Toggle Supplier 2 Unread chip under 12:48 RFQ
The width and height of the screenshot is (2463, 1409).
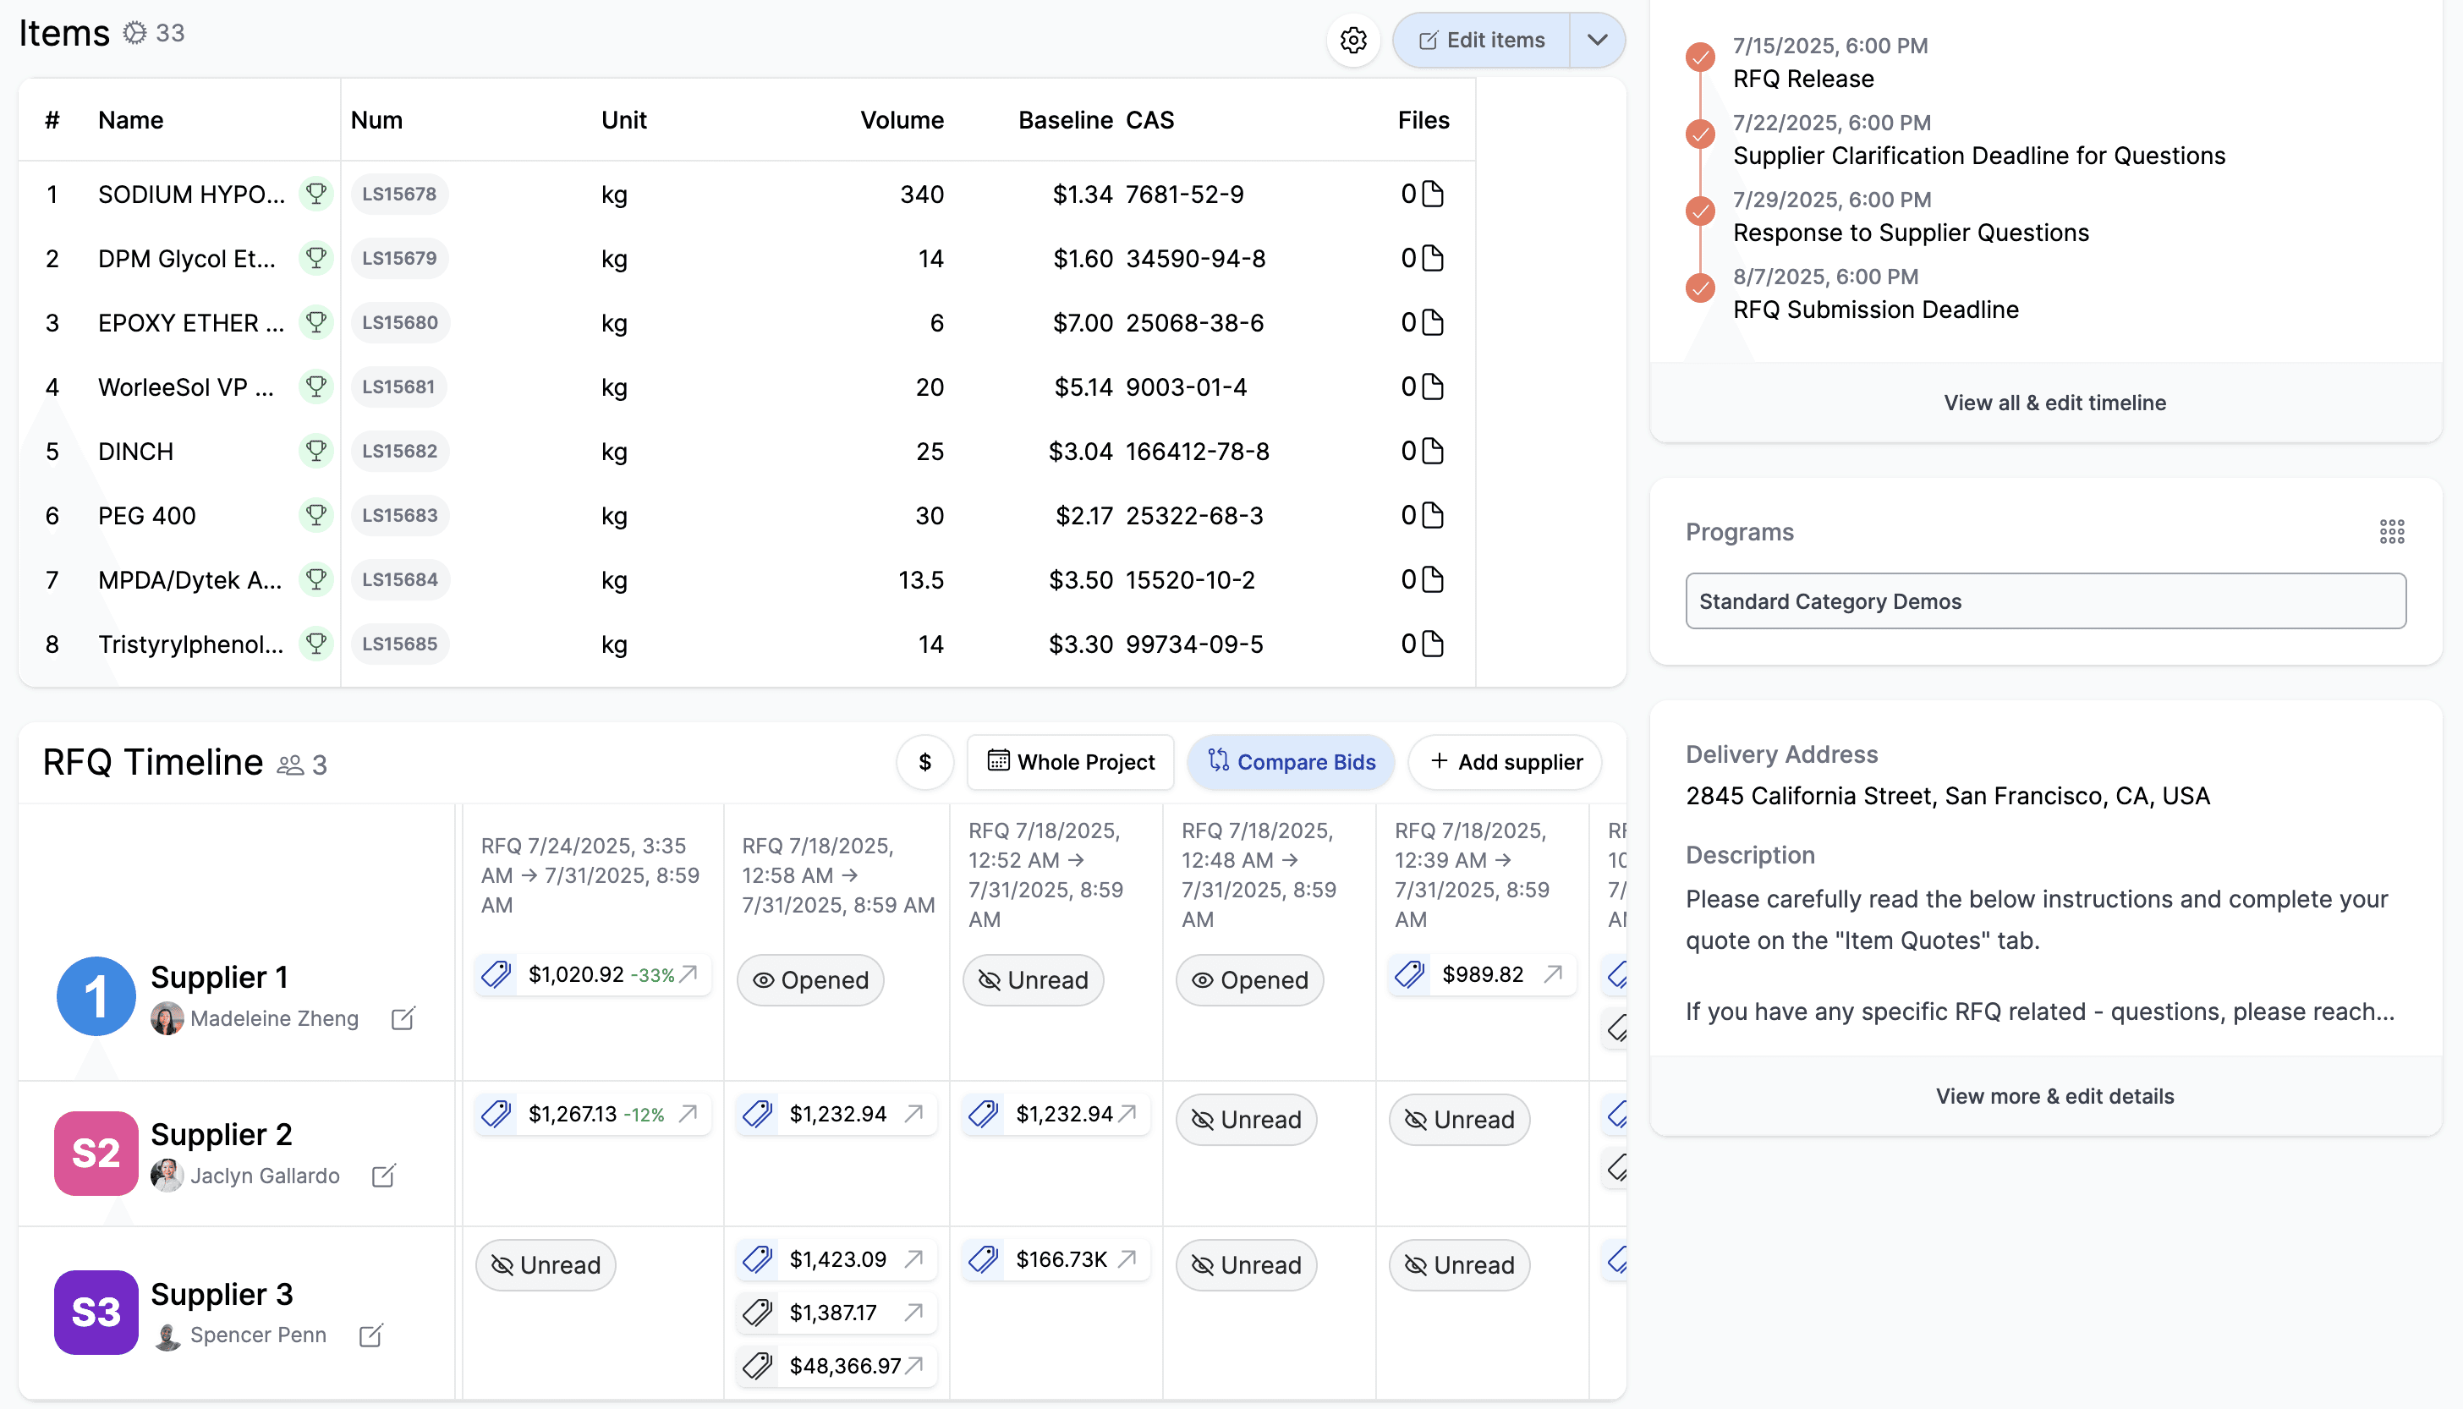[1246, 1120]
